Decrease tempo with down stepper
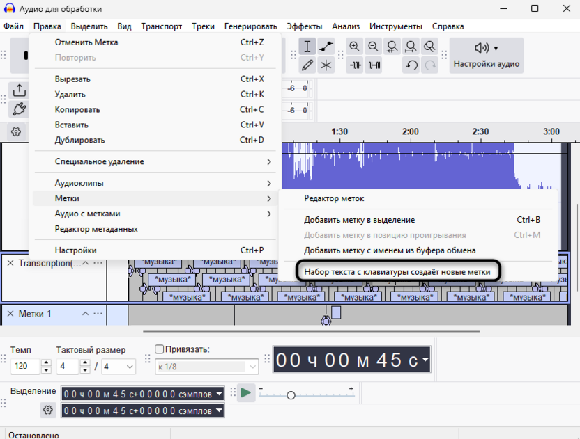The image size is (580, 439). pyautogui.click(x=46, y=370)
